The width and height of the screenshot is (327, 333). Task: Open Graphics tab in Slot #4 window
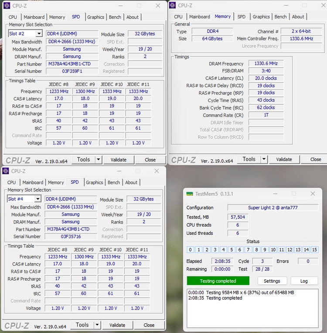[95, 182]
